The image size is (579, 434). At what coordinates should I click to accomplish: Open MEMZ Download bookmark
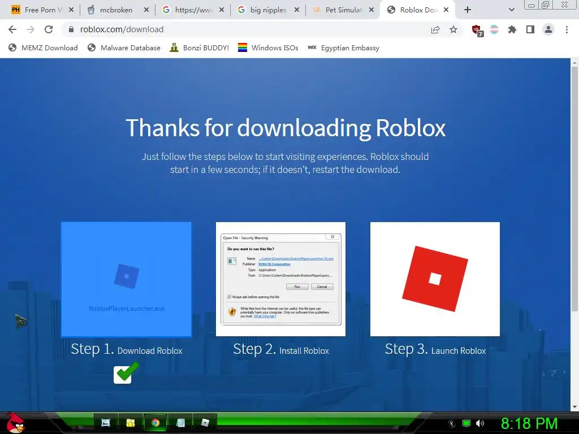(43, 47)
